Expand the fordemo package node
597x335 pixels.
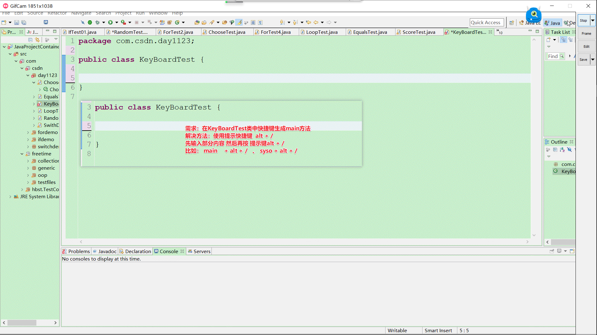(x=28, y=132)
